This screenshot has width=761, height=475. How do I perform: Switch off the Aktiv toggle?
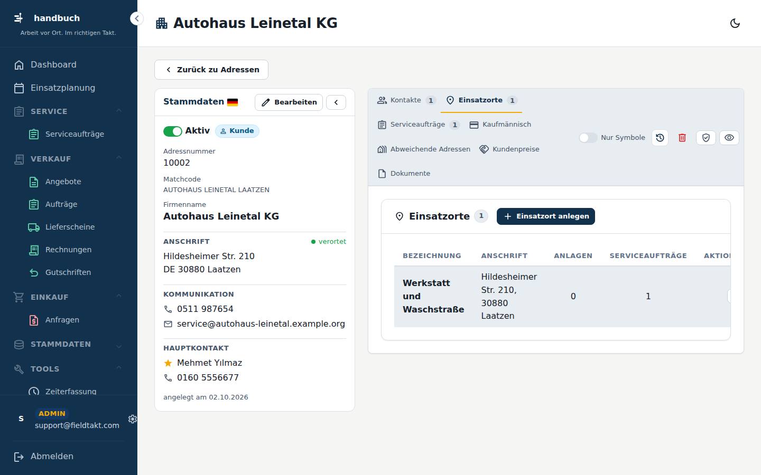(x=173, y=131)
